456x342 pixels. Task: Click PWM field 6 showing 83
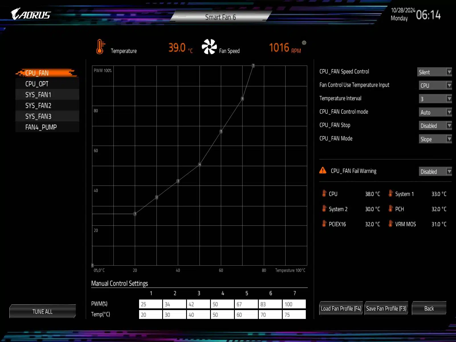point(270,304)
